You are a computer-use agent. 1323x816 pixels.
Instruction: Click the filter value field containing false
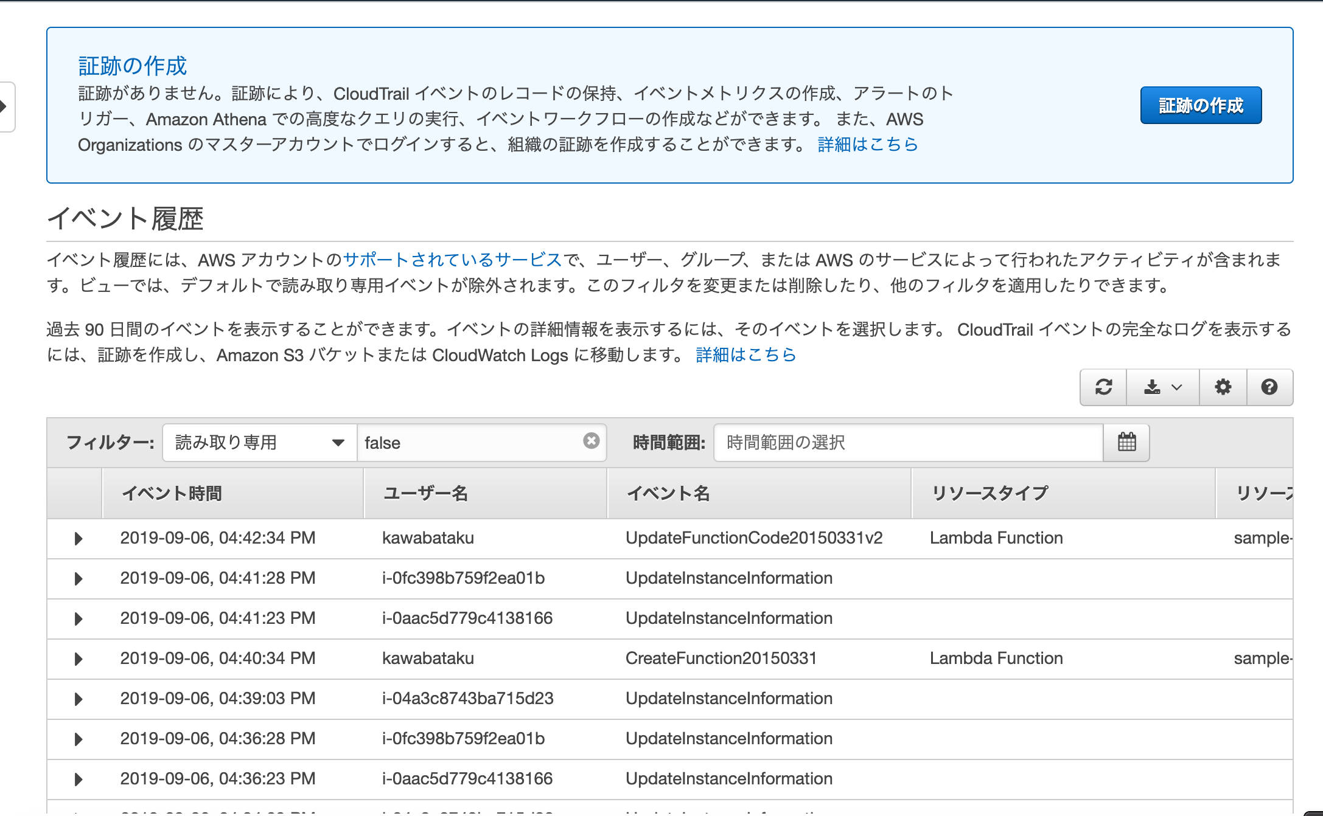click(x=481, y=442)
